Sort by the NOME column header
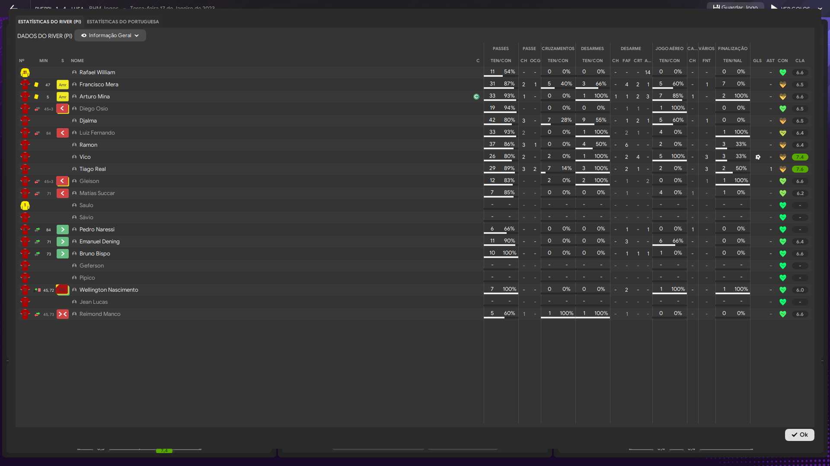The width and height of the screenshot is (830, 466). click(x=77, y=61)
